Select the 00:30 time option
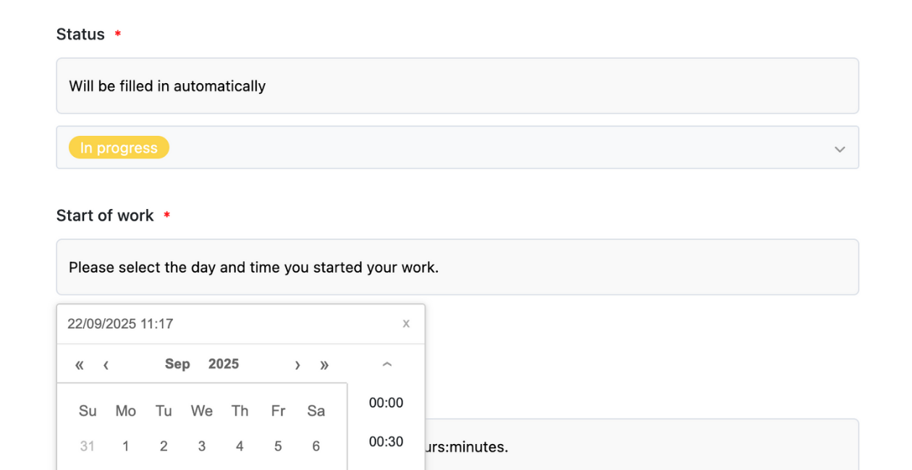 [386, 442]
